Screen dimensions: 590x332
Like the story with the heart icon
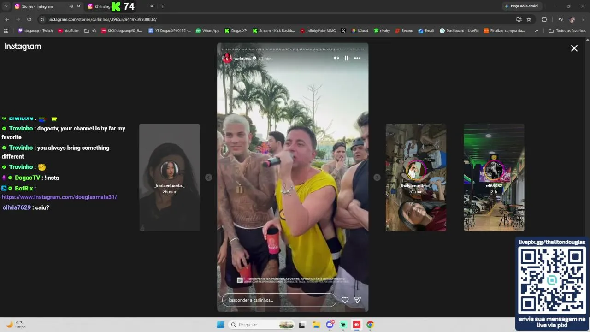tap(345, 300)
